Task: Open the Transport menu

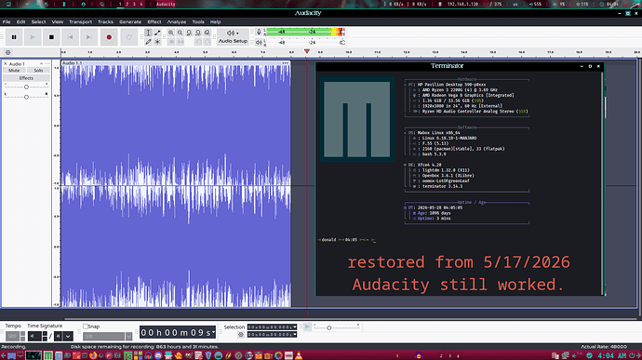Action: (80, 21)
